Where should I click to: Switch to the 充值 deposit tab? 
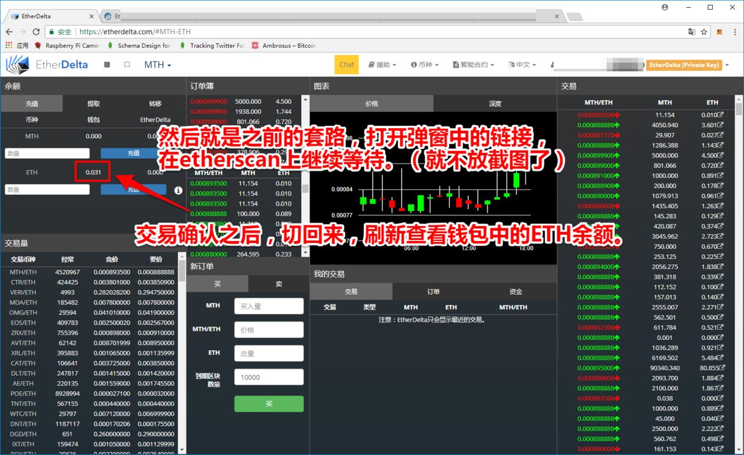tap(32, 104)
